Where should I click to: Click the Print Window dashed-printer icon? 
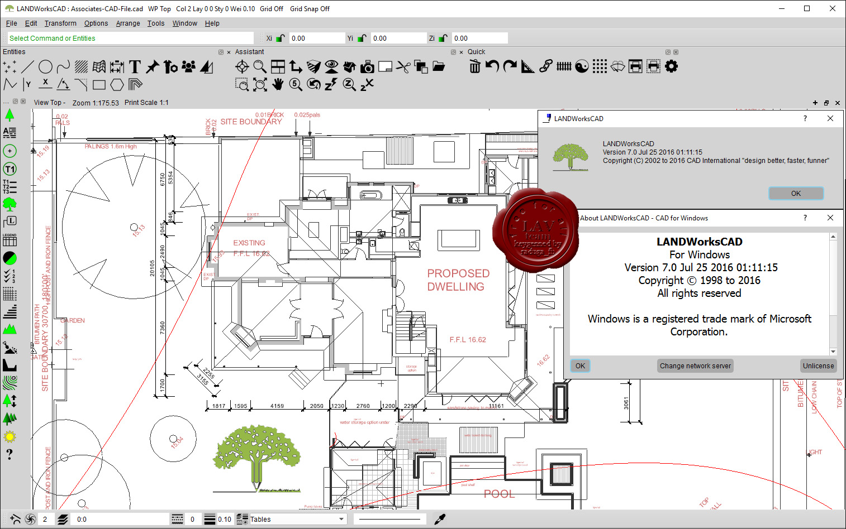click(x=653, y=67)
